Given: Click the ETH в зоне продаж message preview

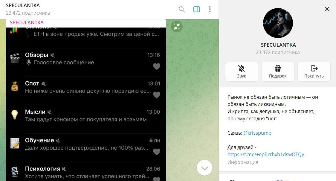Looking at the screenshot, I should pyautogui.click(x=96, y=34).
